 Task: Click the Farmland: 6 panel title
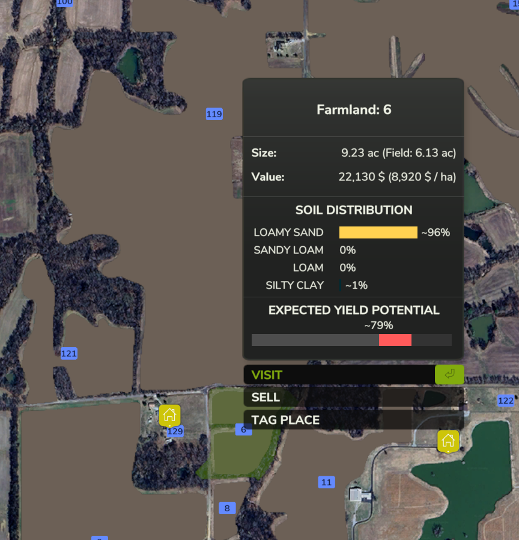click(x=354, y=110)
